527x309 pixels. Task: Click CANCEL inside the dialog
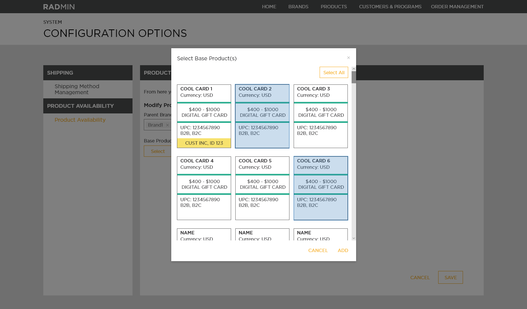coord(318,250)
